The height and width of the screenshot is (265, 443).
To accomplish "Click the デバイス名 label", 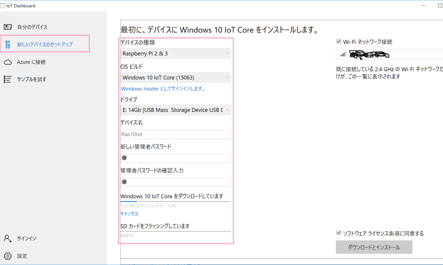I will click(x=132, y=123).
